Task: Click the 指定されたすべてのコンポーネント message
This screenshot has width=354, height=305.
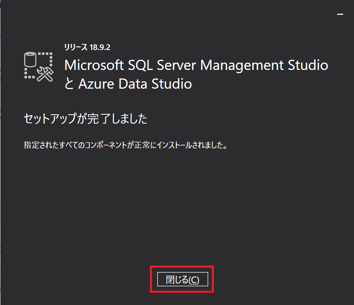Action: tap(125, 145)
